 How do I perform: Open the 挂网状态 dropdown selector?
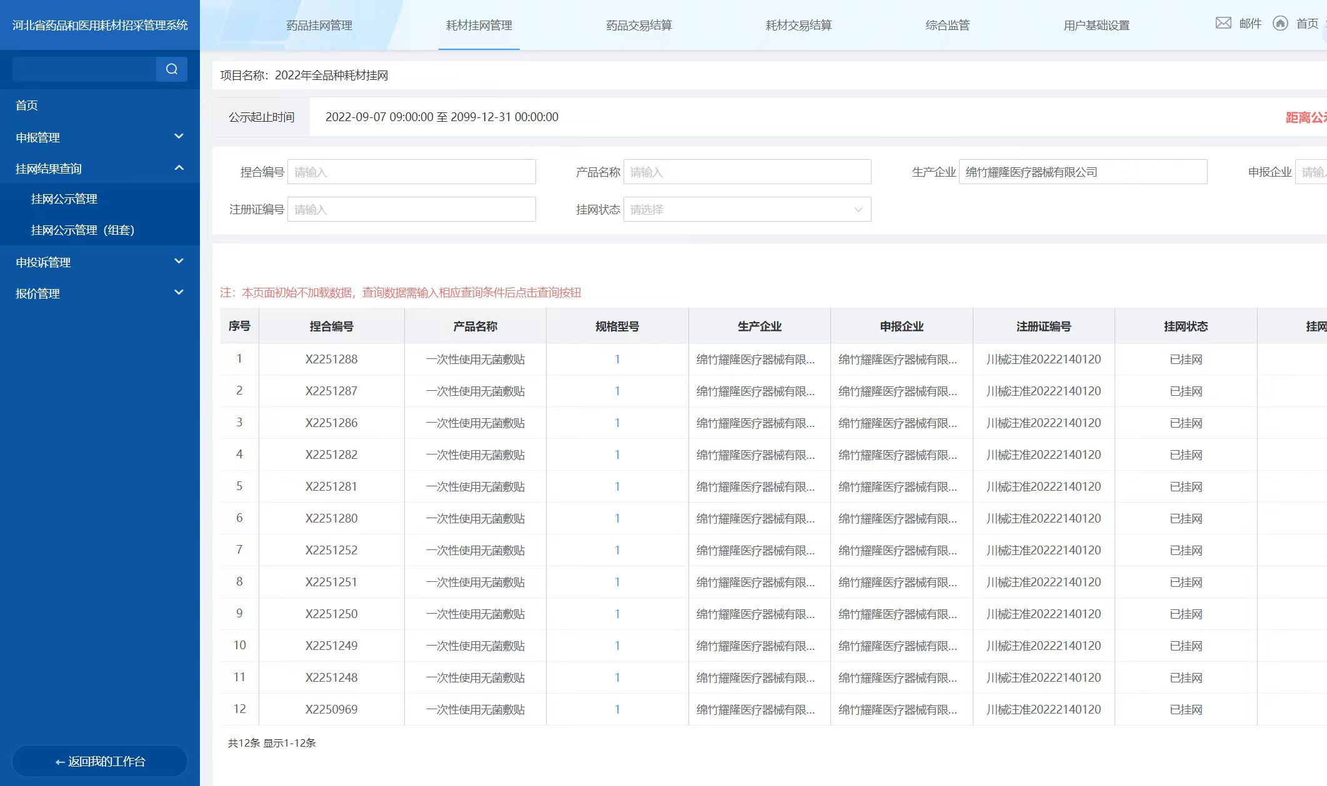pos(747,210)
